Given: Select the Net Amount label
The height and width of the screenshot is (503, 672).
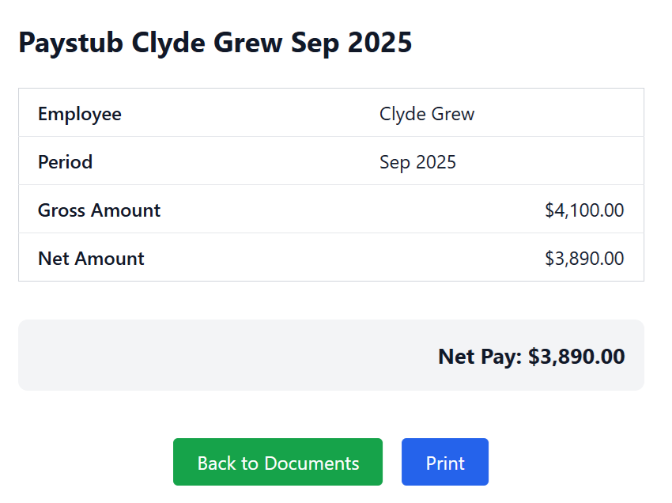Looking at the screenshot, I should 92,259.
